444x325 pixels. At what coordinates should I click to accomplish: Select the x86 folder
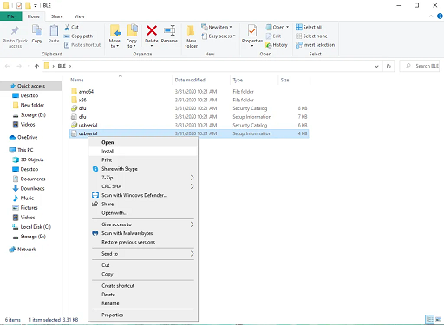[189, 100]
